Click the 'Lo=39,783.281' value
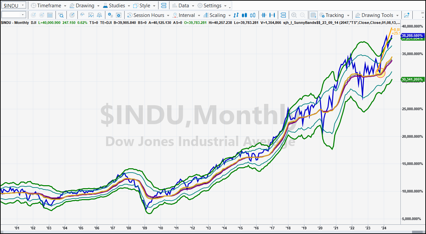This screenshot has height=234, width=426. coord(246,23)
